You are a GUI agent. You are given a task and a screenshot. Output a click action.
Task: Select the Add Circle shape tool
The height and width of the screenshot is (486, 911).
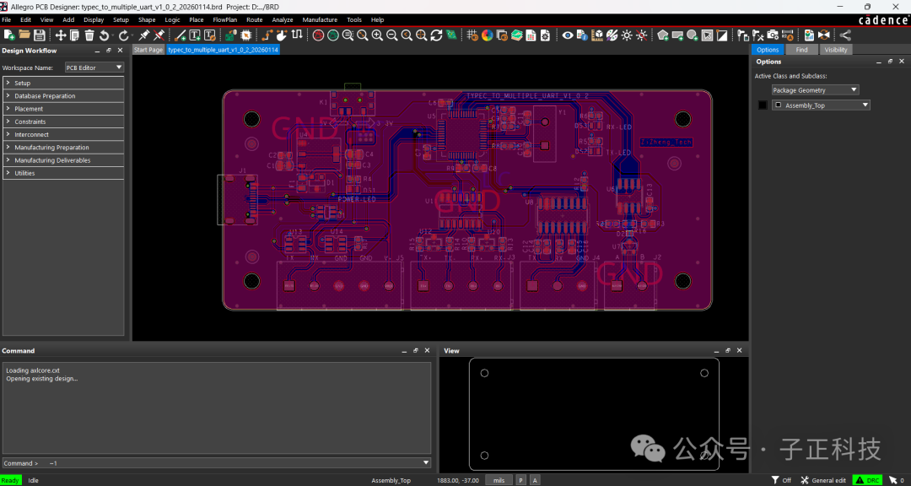click(x=692, y=35)
